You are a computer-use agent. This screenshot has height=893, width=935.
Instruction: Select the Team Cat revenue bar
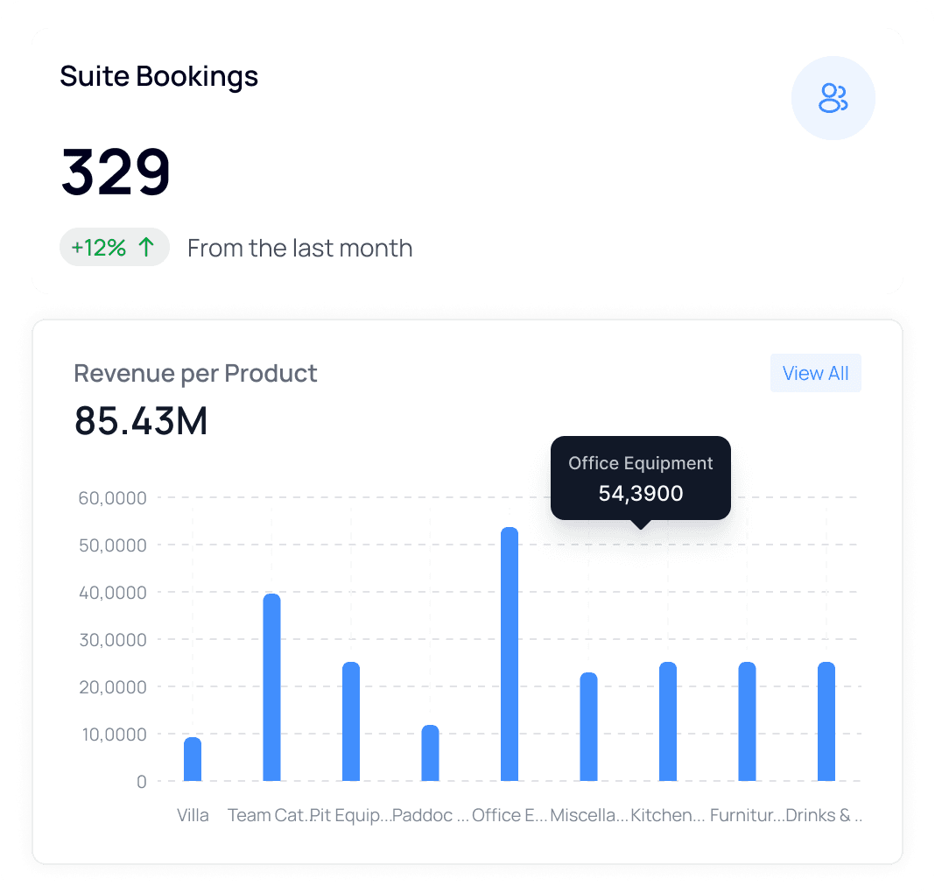(x=272, y=687)
